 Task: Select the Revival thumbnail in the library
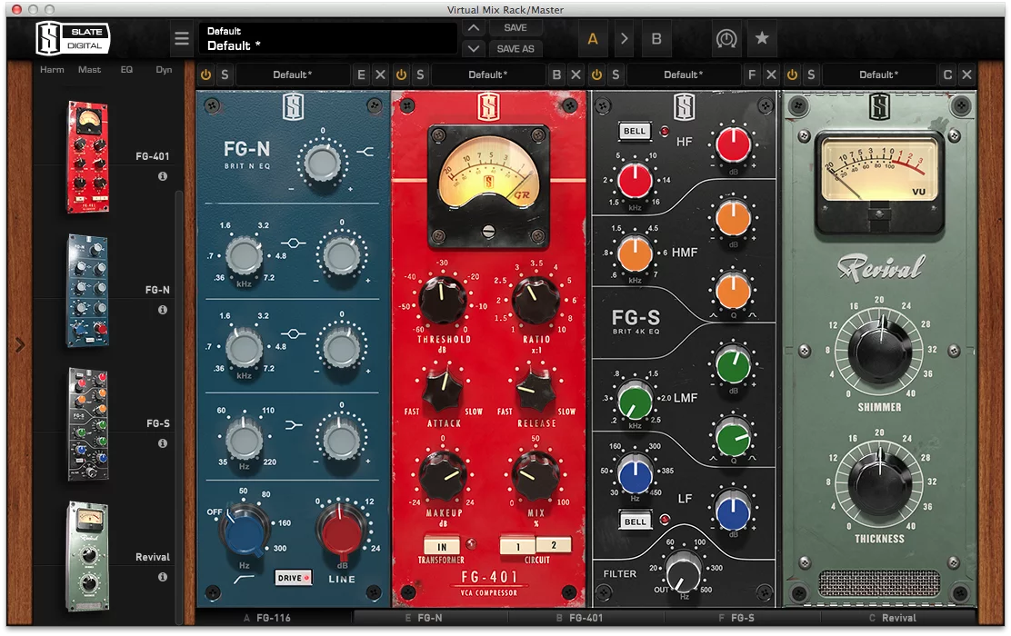click(x=87, y=557)
